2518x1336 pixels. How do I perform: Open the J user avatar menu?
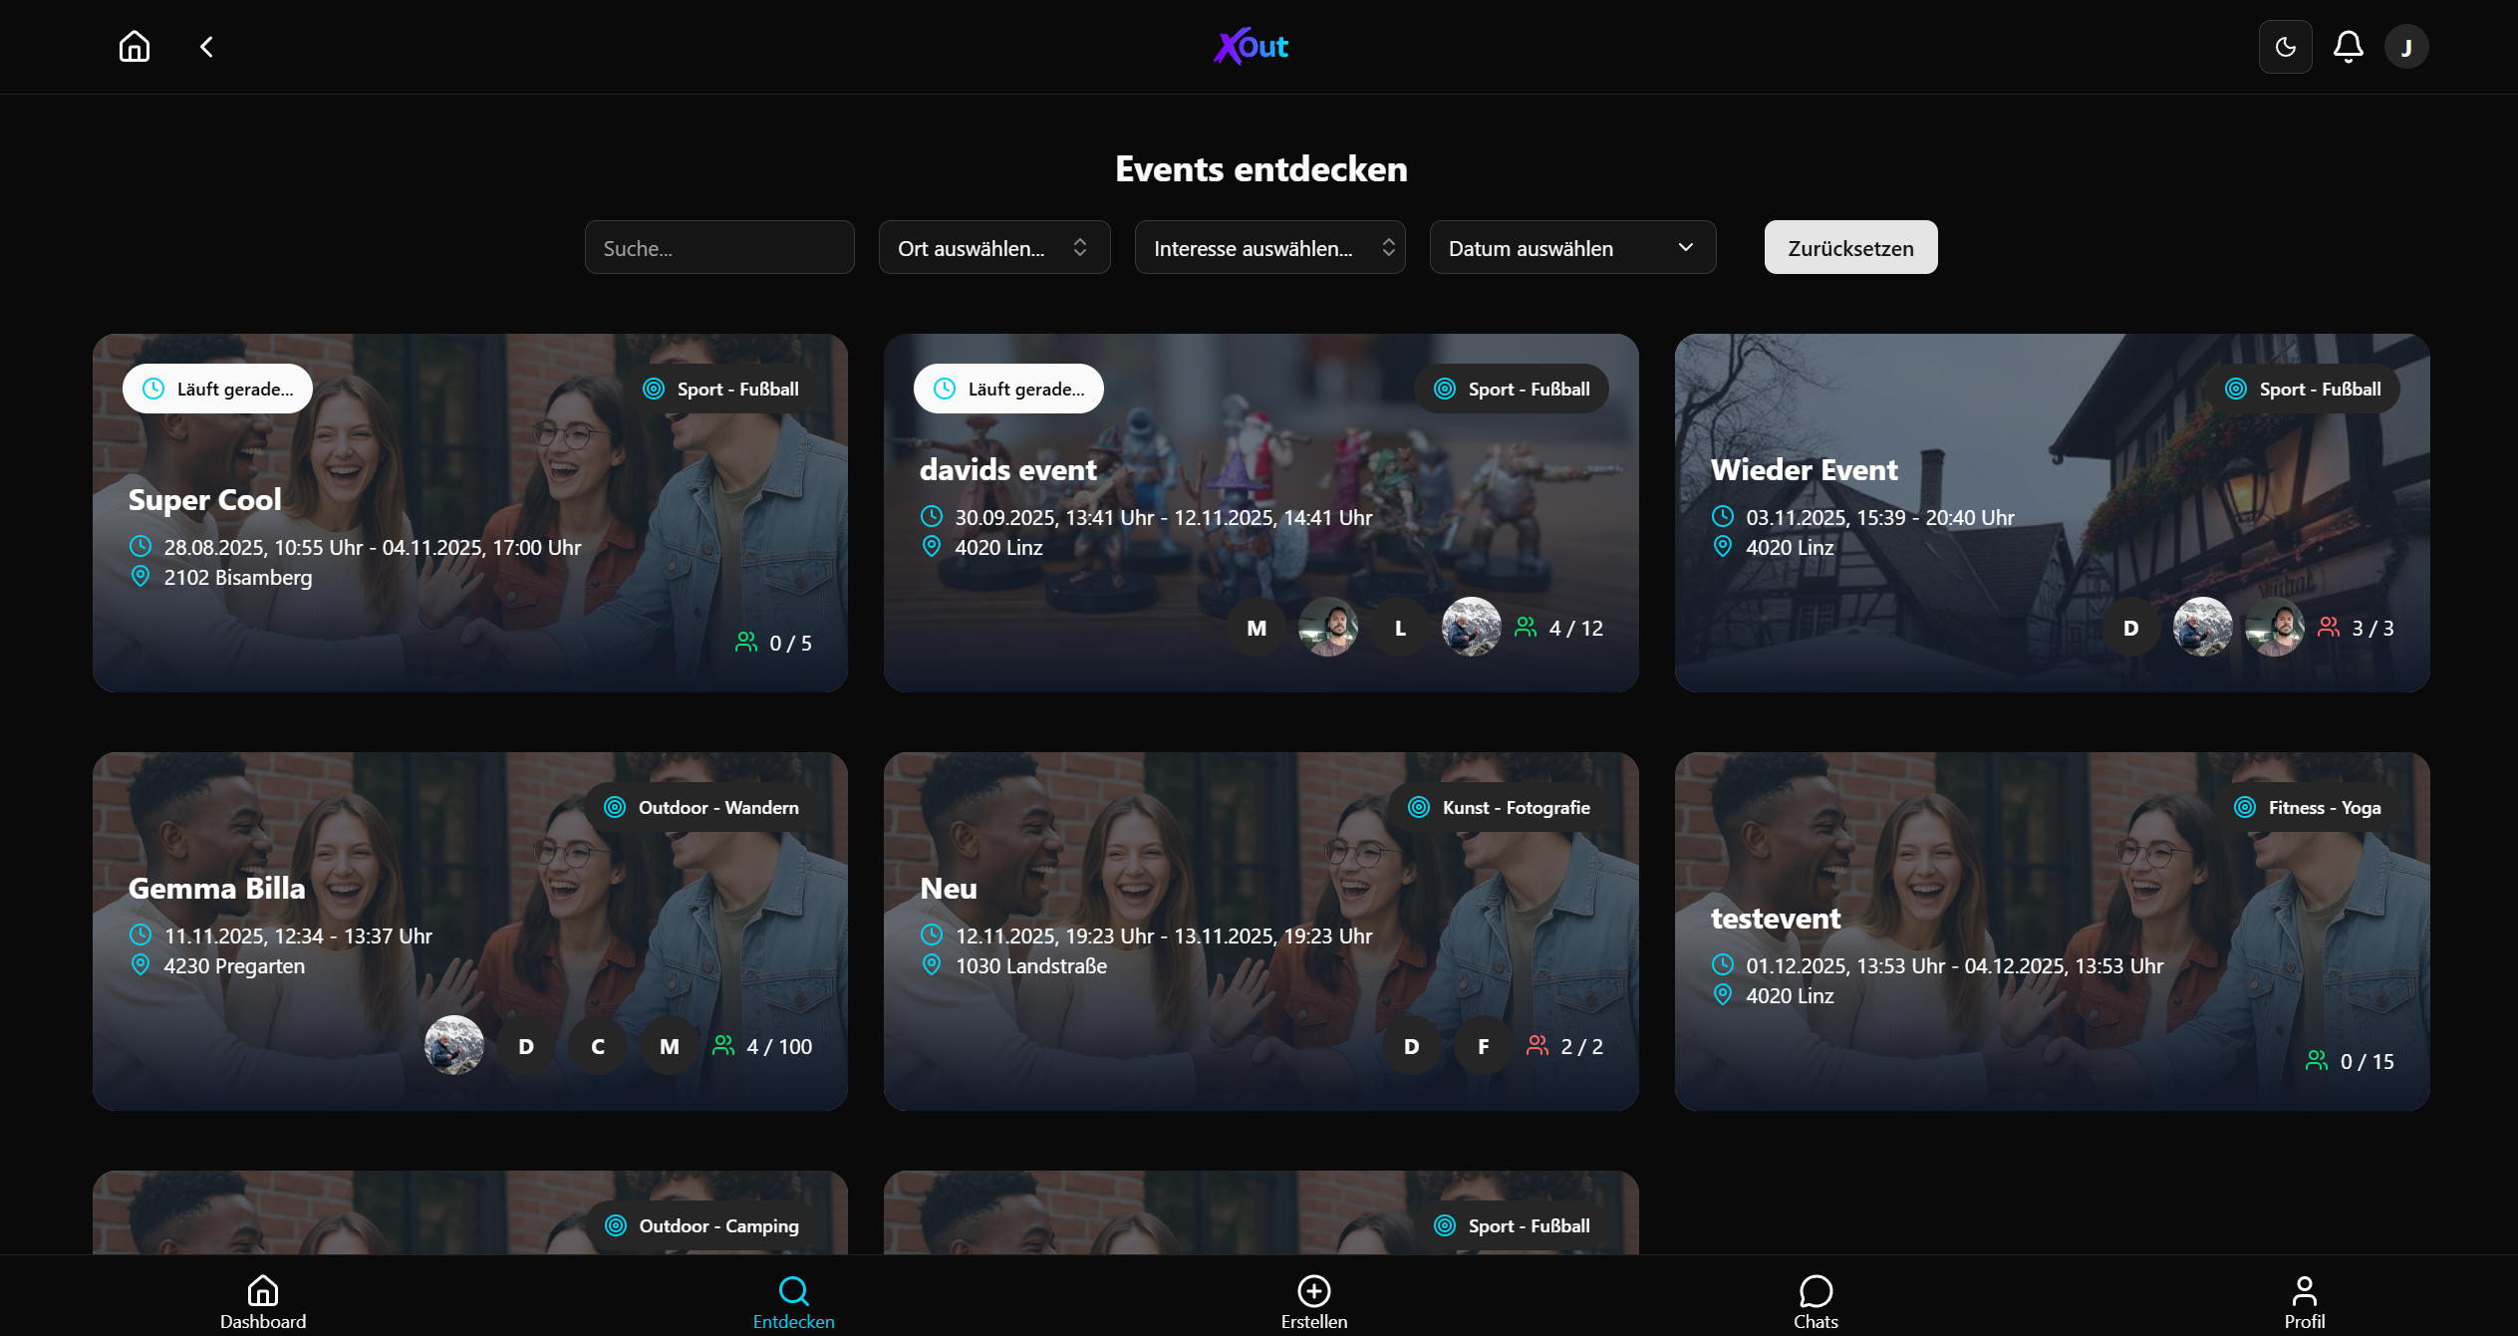pos(2405,47)
